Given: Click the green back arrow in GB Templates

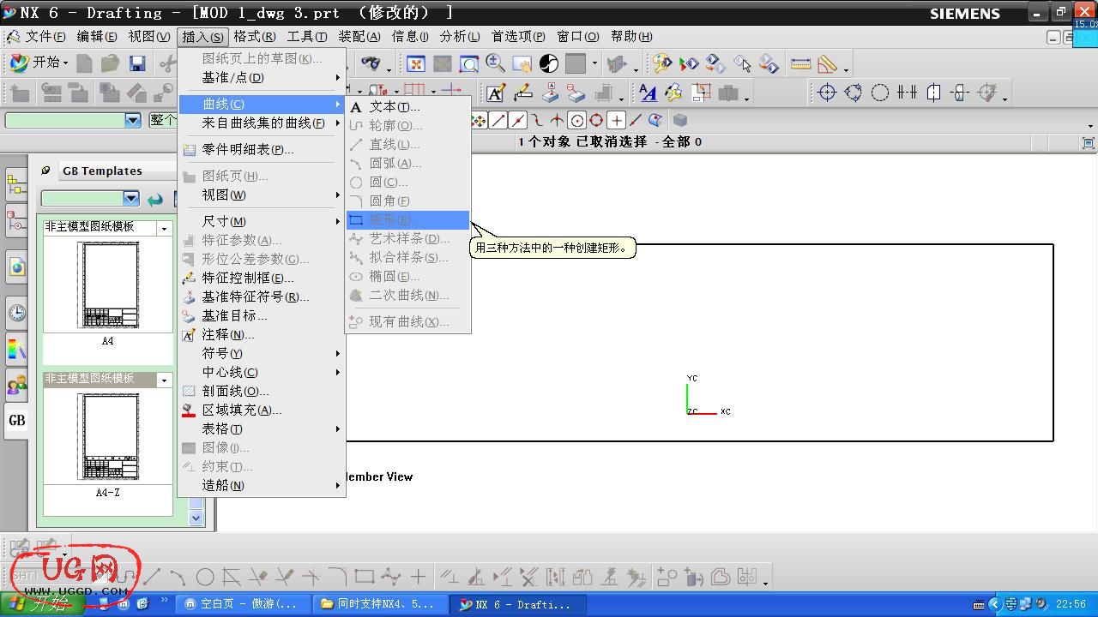Looking at the screenshot, I should tap(154, 199).
